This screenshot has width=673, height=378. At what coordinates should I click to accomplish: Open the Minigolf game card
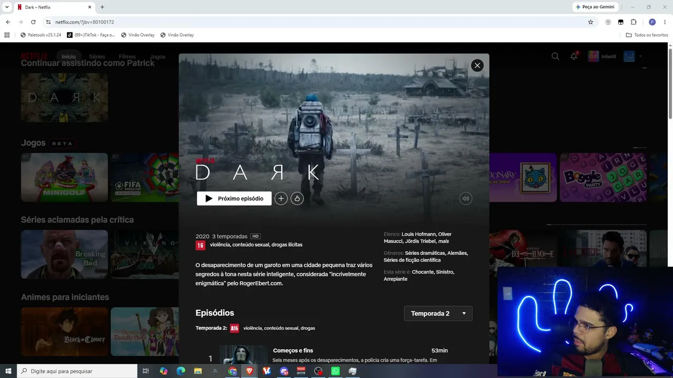(x=64, y=177)
